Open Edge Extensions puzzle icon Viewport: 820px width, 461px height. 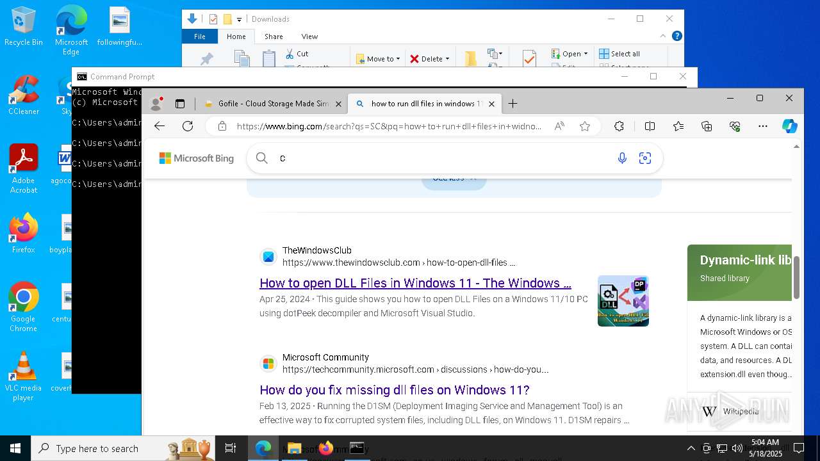[619, 126]
